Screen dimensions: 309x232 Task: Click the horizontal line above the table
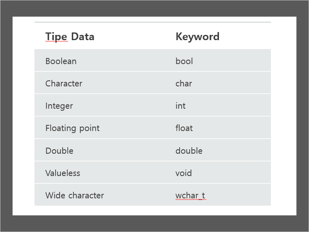(x=152, y=22)
